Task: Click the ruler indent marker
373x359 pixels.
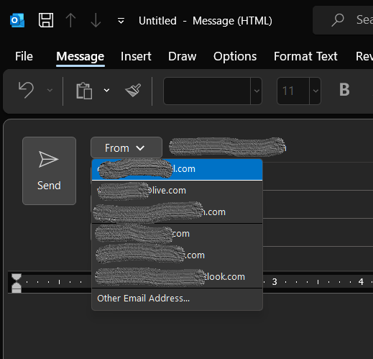Action: click(17, 283)
